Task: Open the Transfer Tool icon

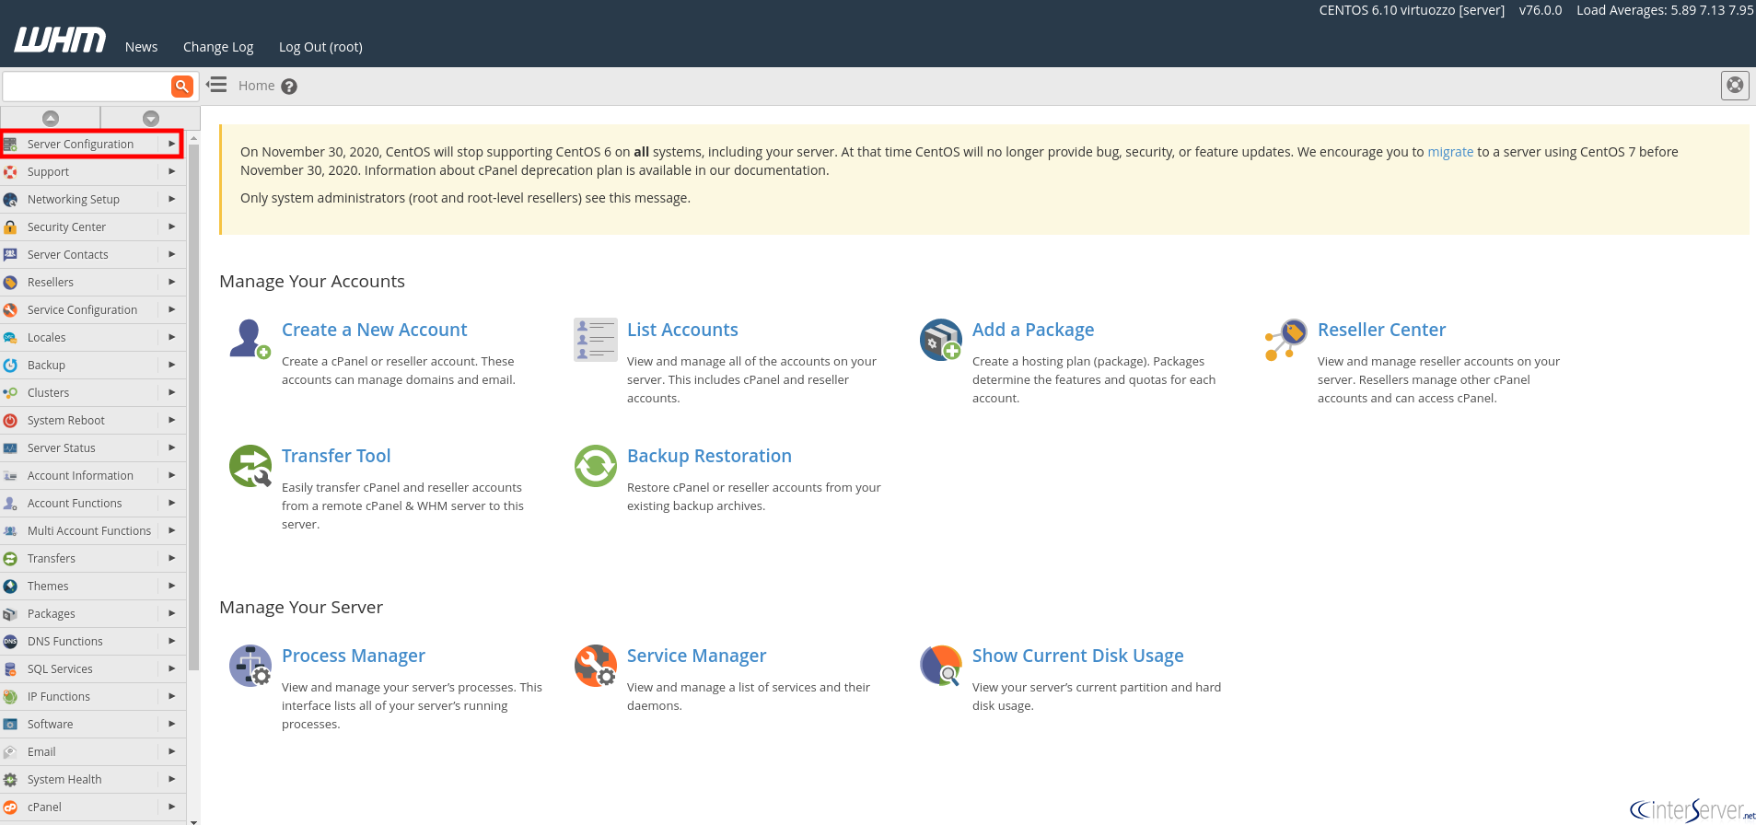Action: [250, 465]
